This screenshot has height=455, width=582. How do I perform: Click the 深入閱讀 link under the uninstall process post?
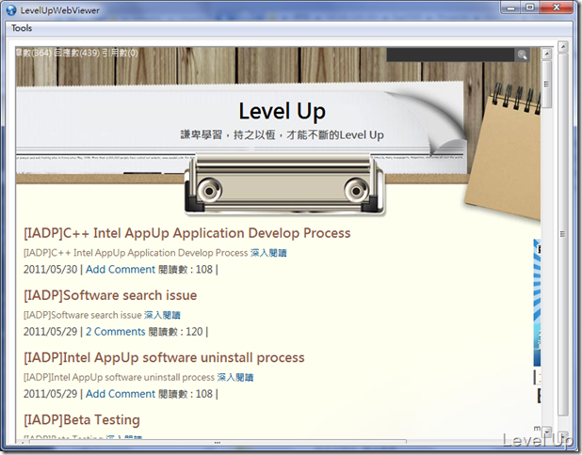pyautogui.click(x=235, y=377)
